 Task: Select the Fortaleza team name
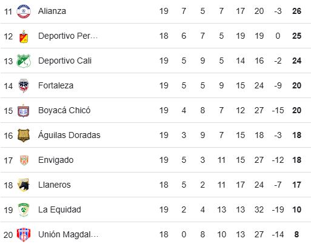point(56,85)
